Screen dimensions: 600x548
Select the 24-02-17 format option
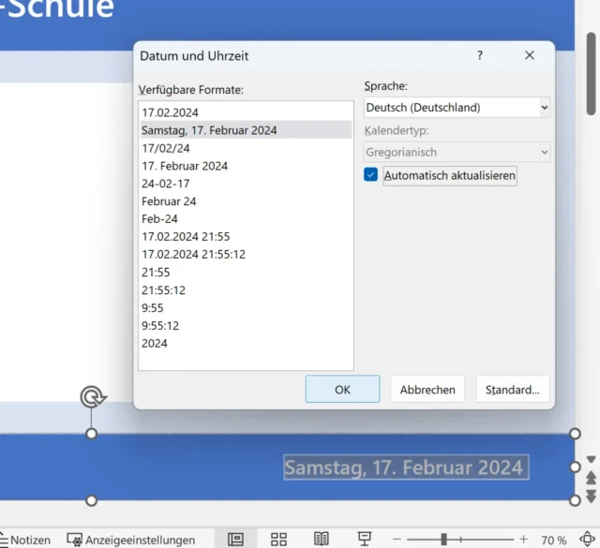(x=166, y=184)
